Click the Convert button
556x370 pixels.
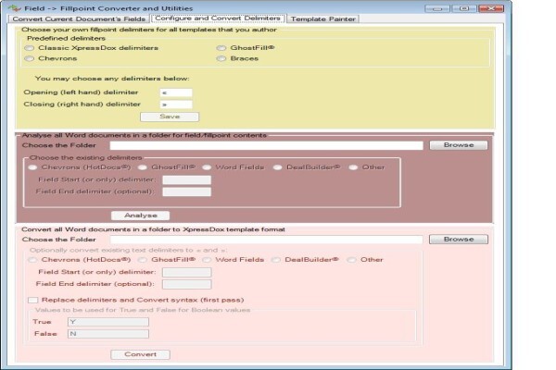tap(141, 354)
